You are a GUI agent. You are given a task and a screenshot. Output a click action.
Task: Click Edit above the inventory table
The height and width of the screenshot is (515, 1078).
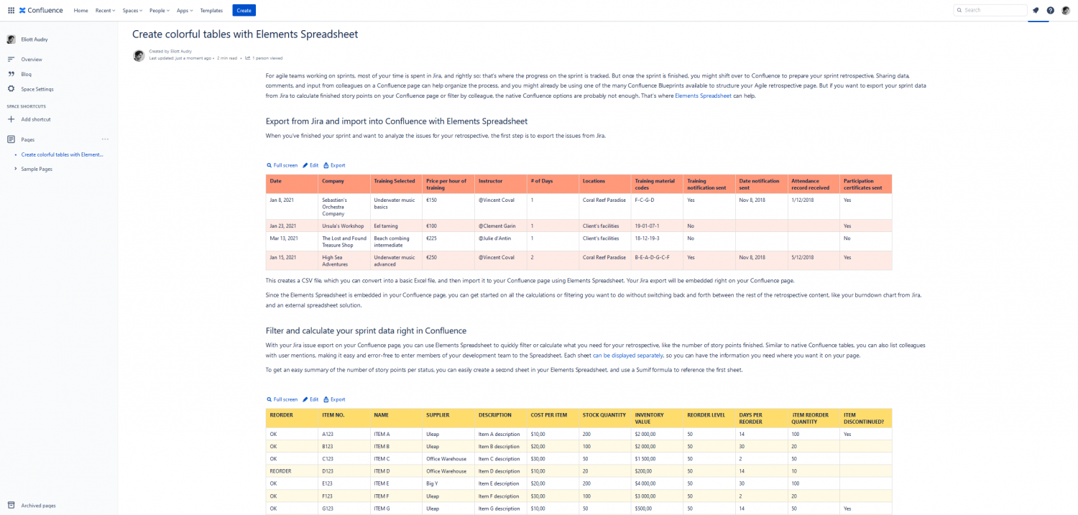pyautogui.click(x=310, y=399)
